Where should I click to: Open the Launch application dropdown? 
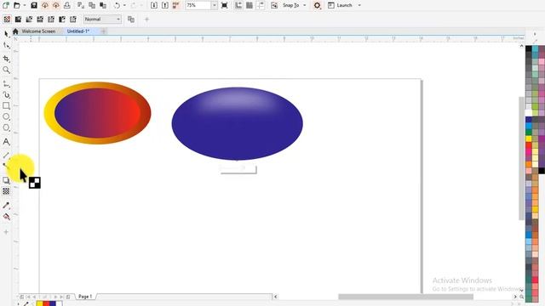(x=344, y=5)
